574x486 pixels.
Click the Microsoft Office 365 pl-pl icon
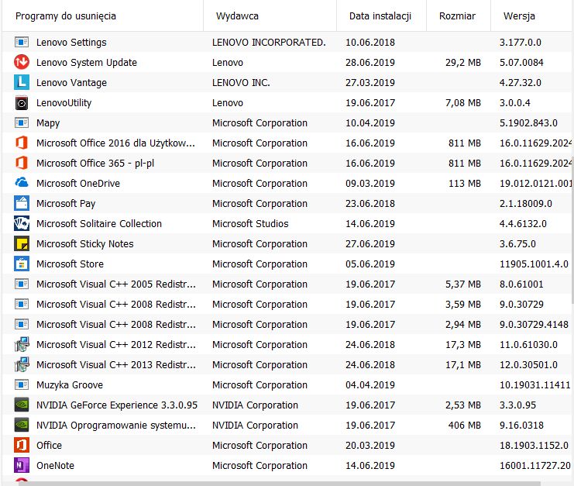[22, 163]
